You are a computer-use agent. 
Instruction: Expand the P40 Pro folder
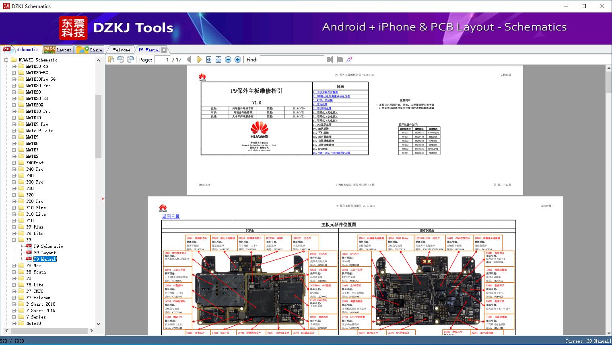pos(14,169)
